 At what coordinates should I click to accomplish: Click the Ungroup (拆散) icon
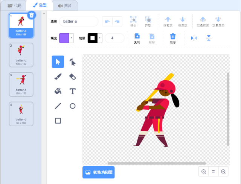148,21
